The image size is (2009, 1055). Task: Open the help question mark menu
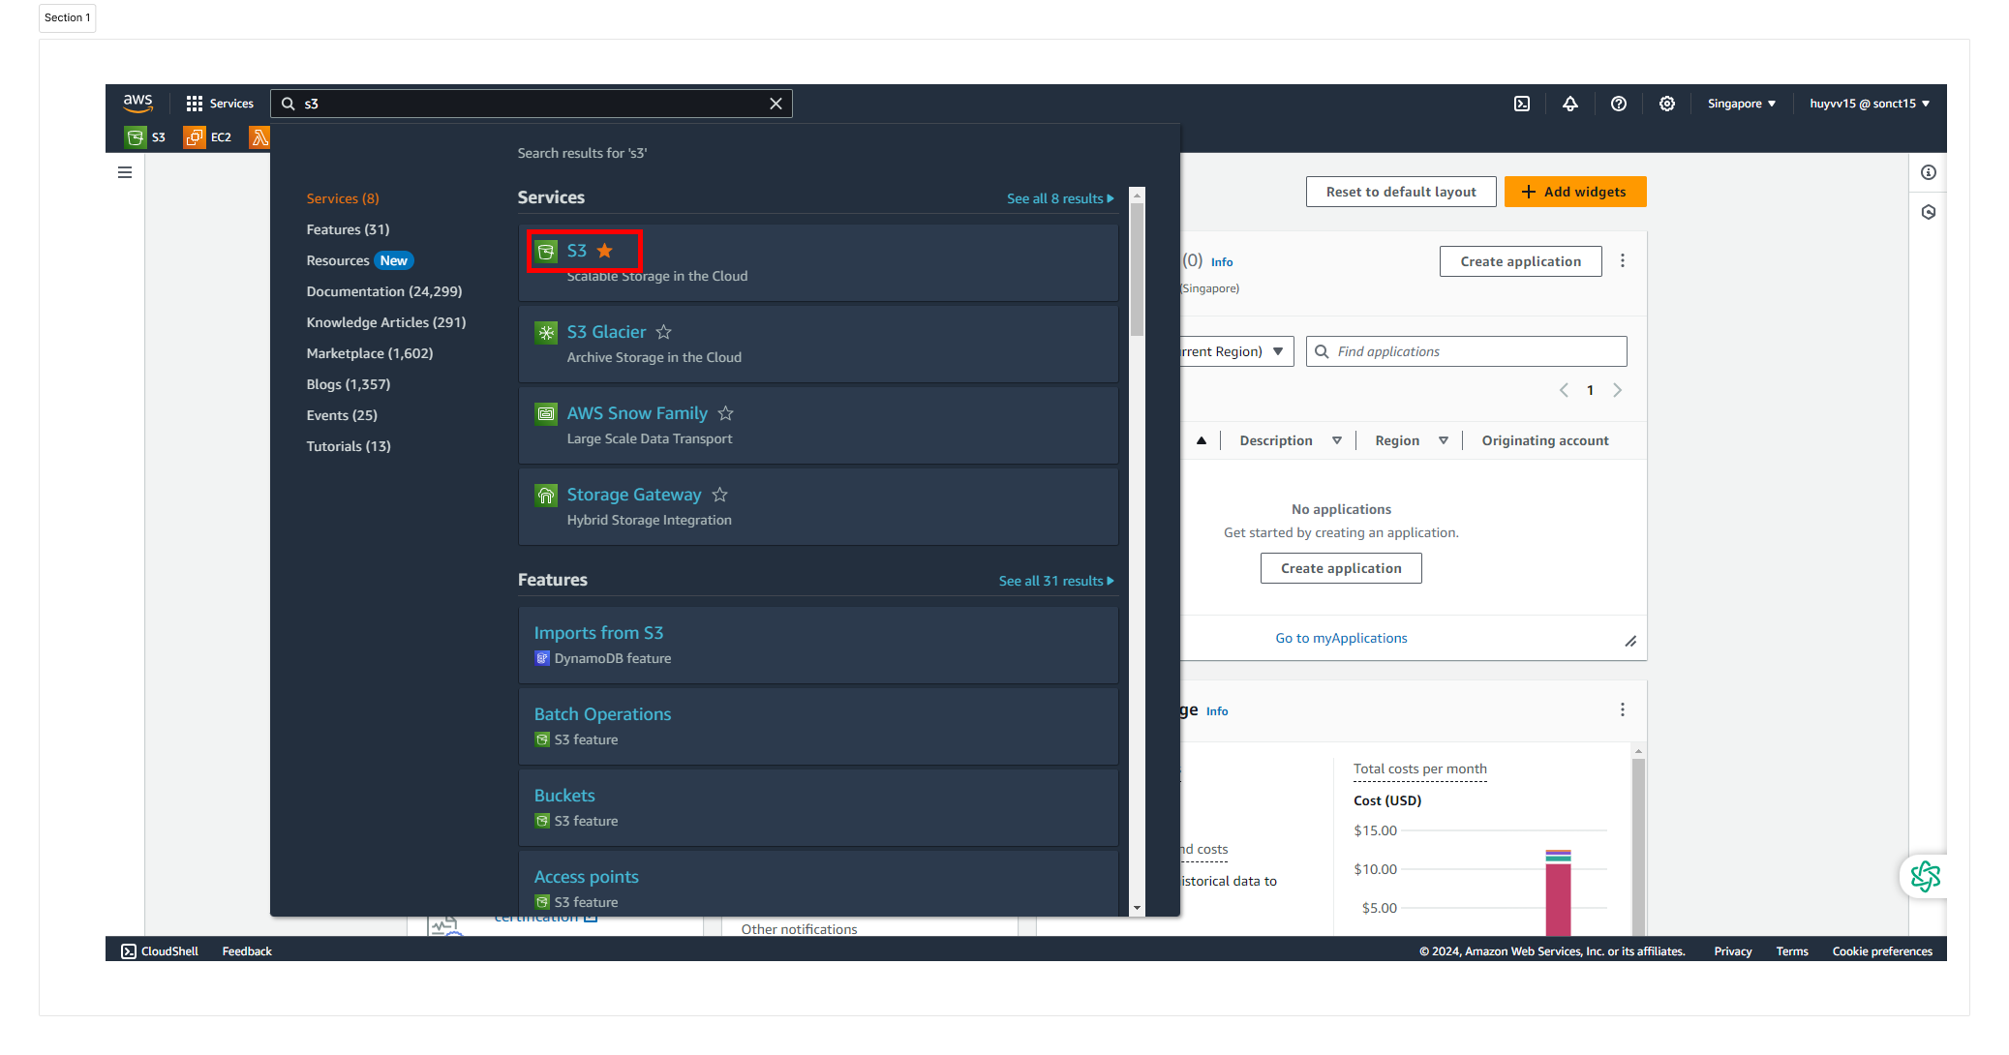point(1619,104)
